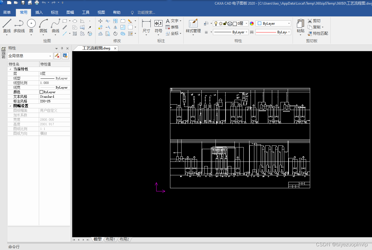This screenshot has height=250, width=372.
Task: Toggle layer on/off light bulb icon
Action: pos(216,24)
